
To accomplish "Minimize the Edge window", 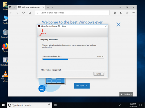I will (x=120, y=7).
